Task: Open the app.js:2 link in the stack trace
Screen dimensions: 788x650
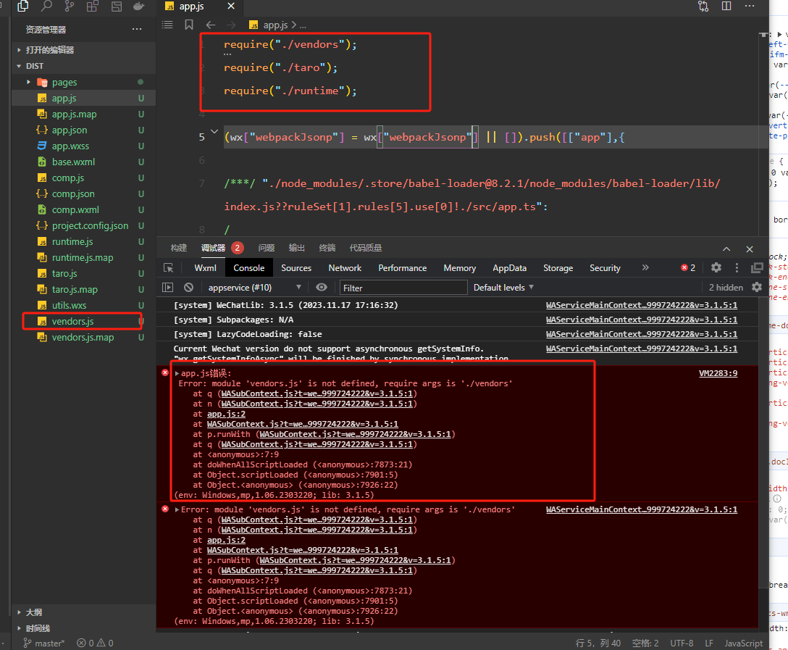Action: [x=226, y=414]
